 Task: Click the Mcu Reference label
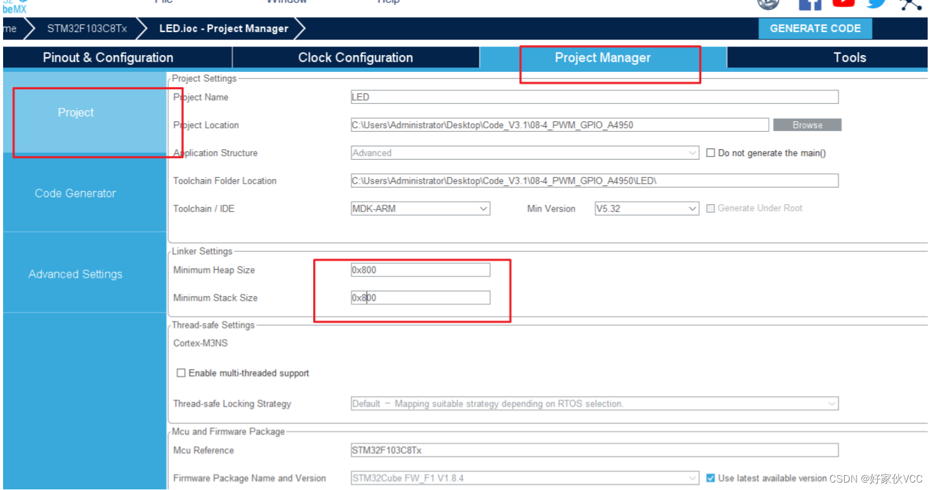(204, 450)
